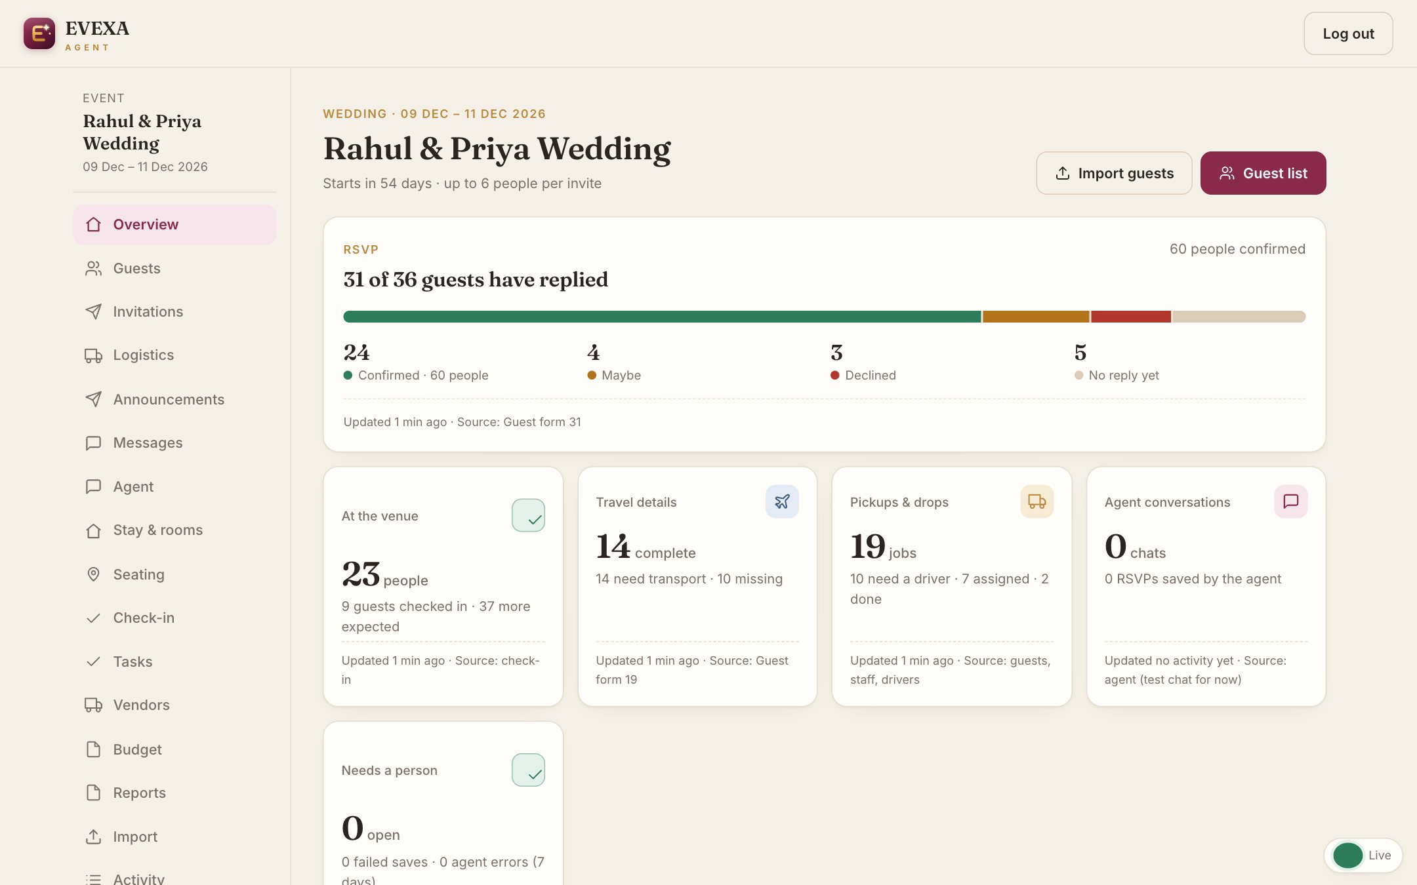Click '14 need transport · 10 missing' text
1417x885 pixels.
pyautogui.click(x=689, y=579)
